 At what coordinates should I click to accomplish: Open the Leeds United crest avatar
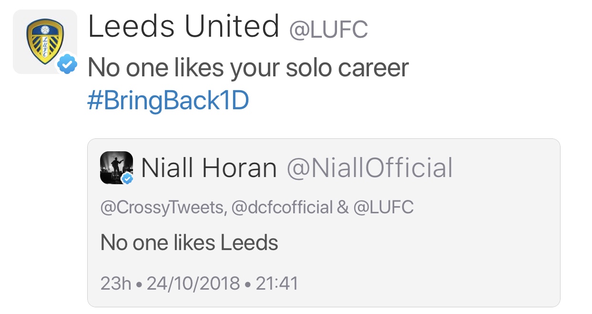tap(44, 41)
